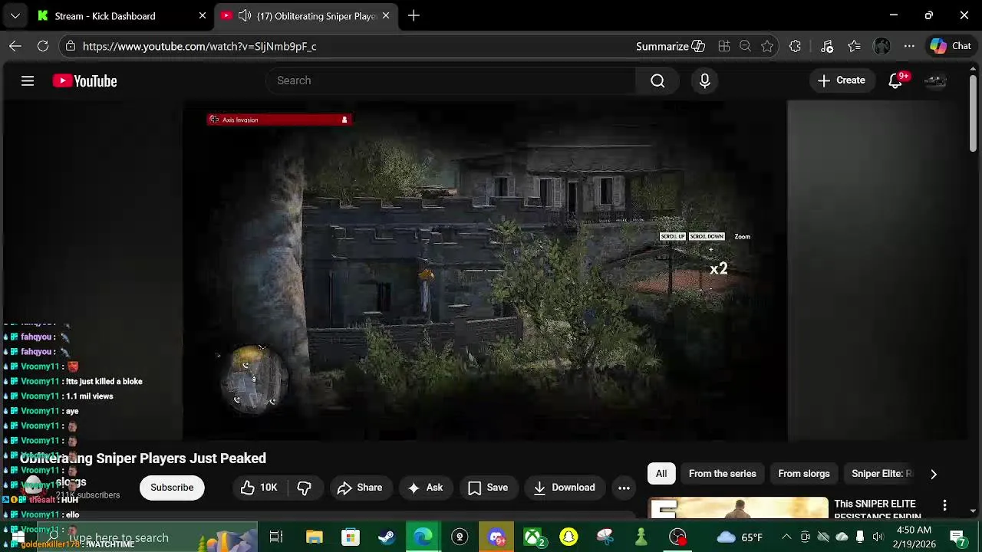
Task: Focus the YouTube search field
Action: [451, 80]
